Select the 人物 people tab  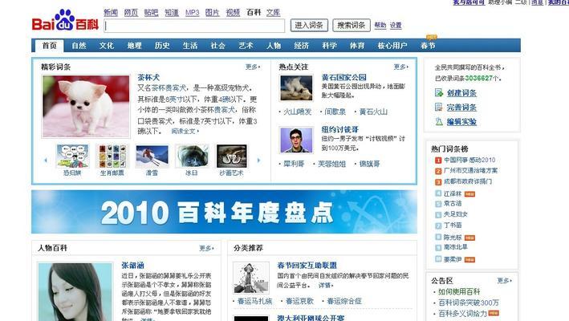(274, 46)
